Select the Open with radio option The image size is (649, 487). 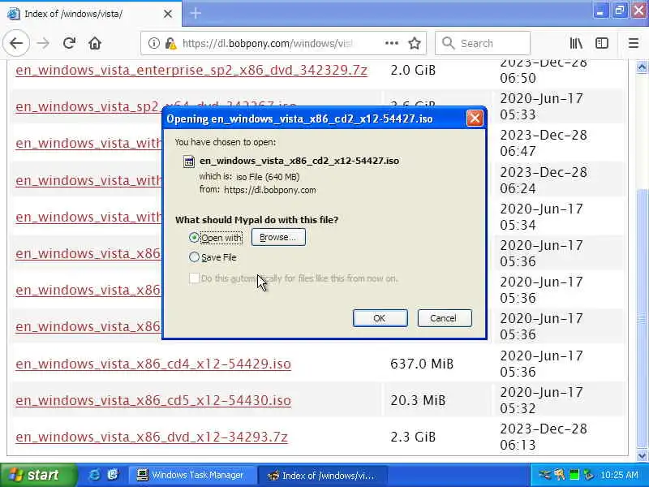point(194,237)
